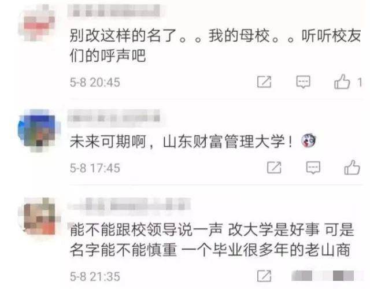Click the emoji after 山东财富管理大学

pyautogui.click(x=308, y=140)
